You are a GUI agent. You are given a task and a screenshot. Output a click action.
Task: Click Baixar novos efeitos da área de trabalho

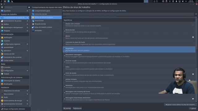click(180, 105)
